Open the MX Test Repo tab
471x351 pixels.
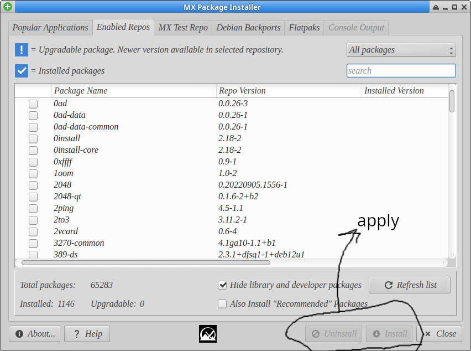click(183, 28)
